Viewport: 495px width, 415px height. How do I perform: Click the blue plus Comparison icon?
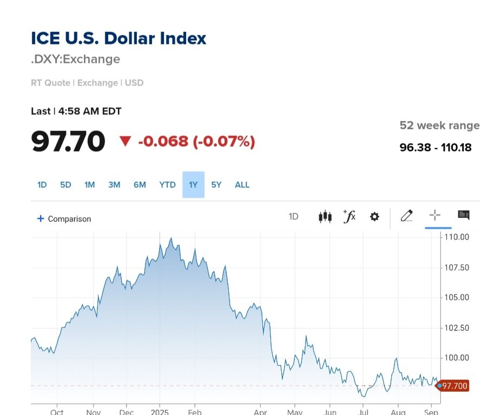point(40,219)
